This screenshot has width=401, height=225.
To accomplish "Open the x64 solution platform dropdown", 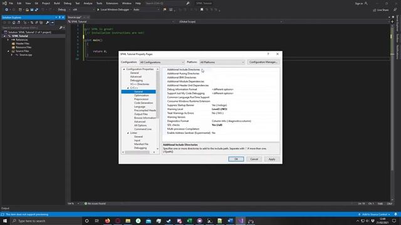I will click(x=83, y=10).
